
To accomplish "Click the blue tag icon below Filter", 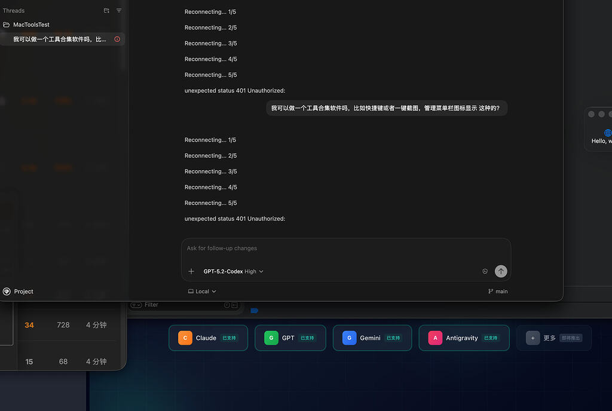I will (255, 311).
